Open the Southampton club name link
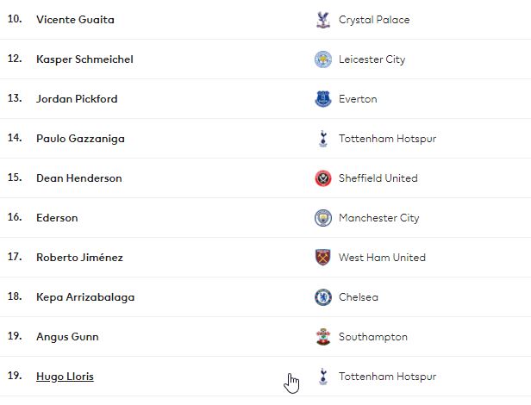Image resolution: width=531 pixels, height=405 pixels. point(373,337)
